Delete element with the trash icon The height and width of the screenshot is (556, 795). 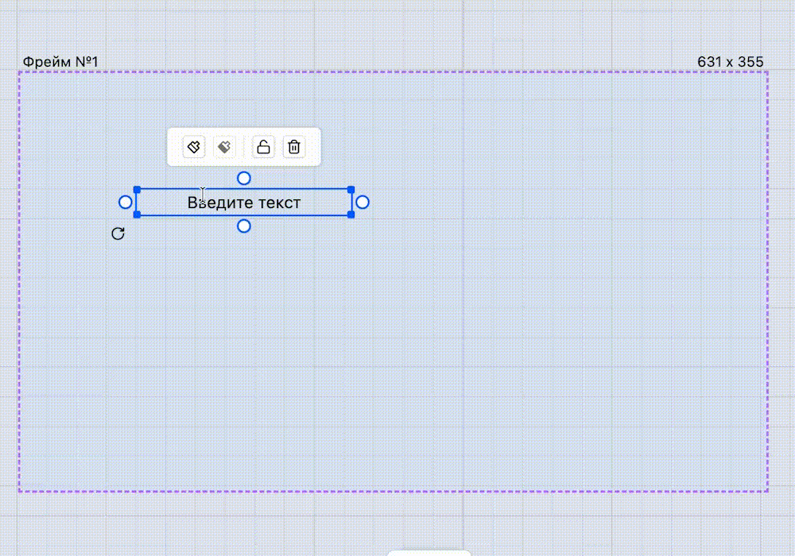pos(294,147)
